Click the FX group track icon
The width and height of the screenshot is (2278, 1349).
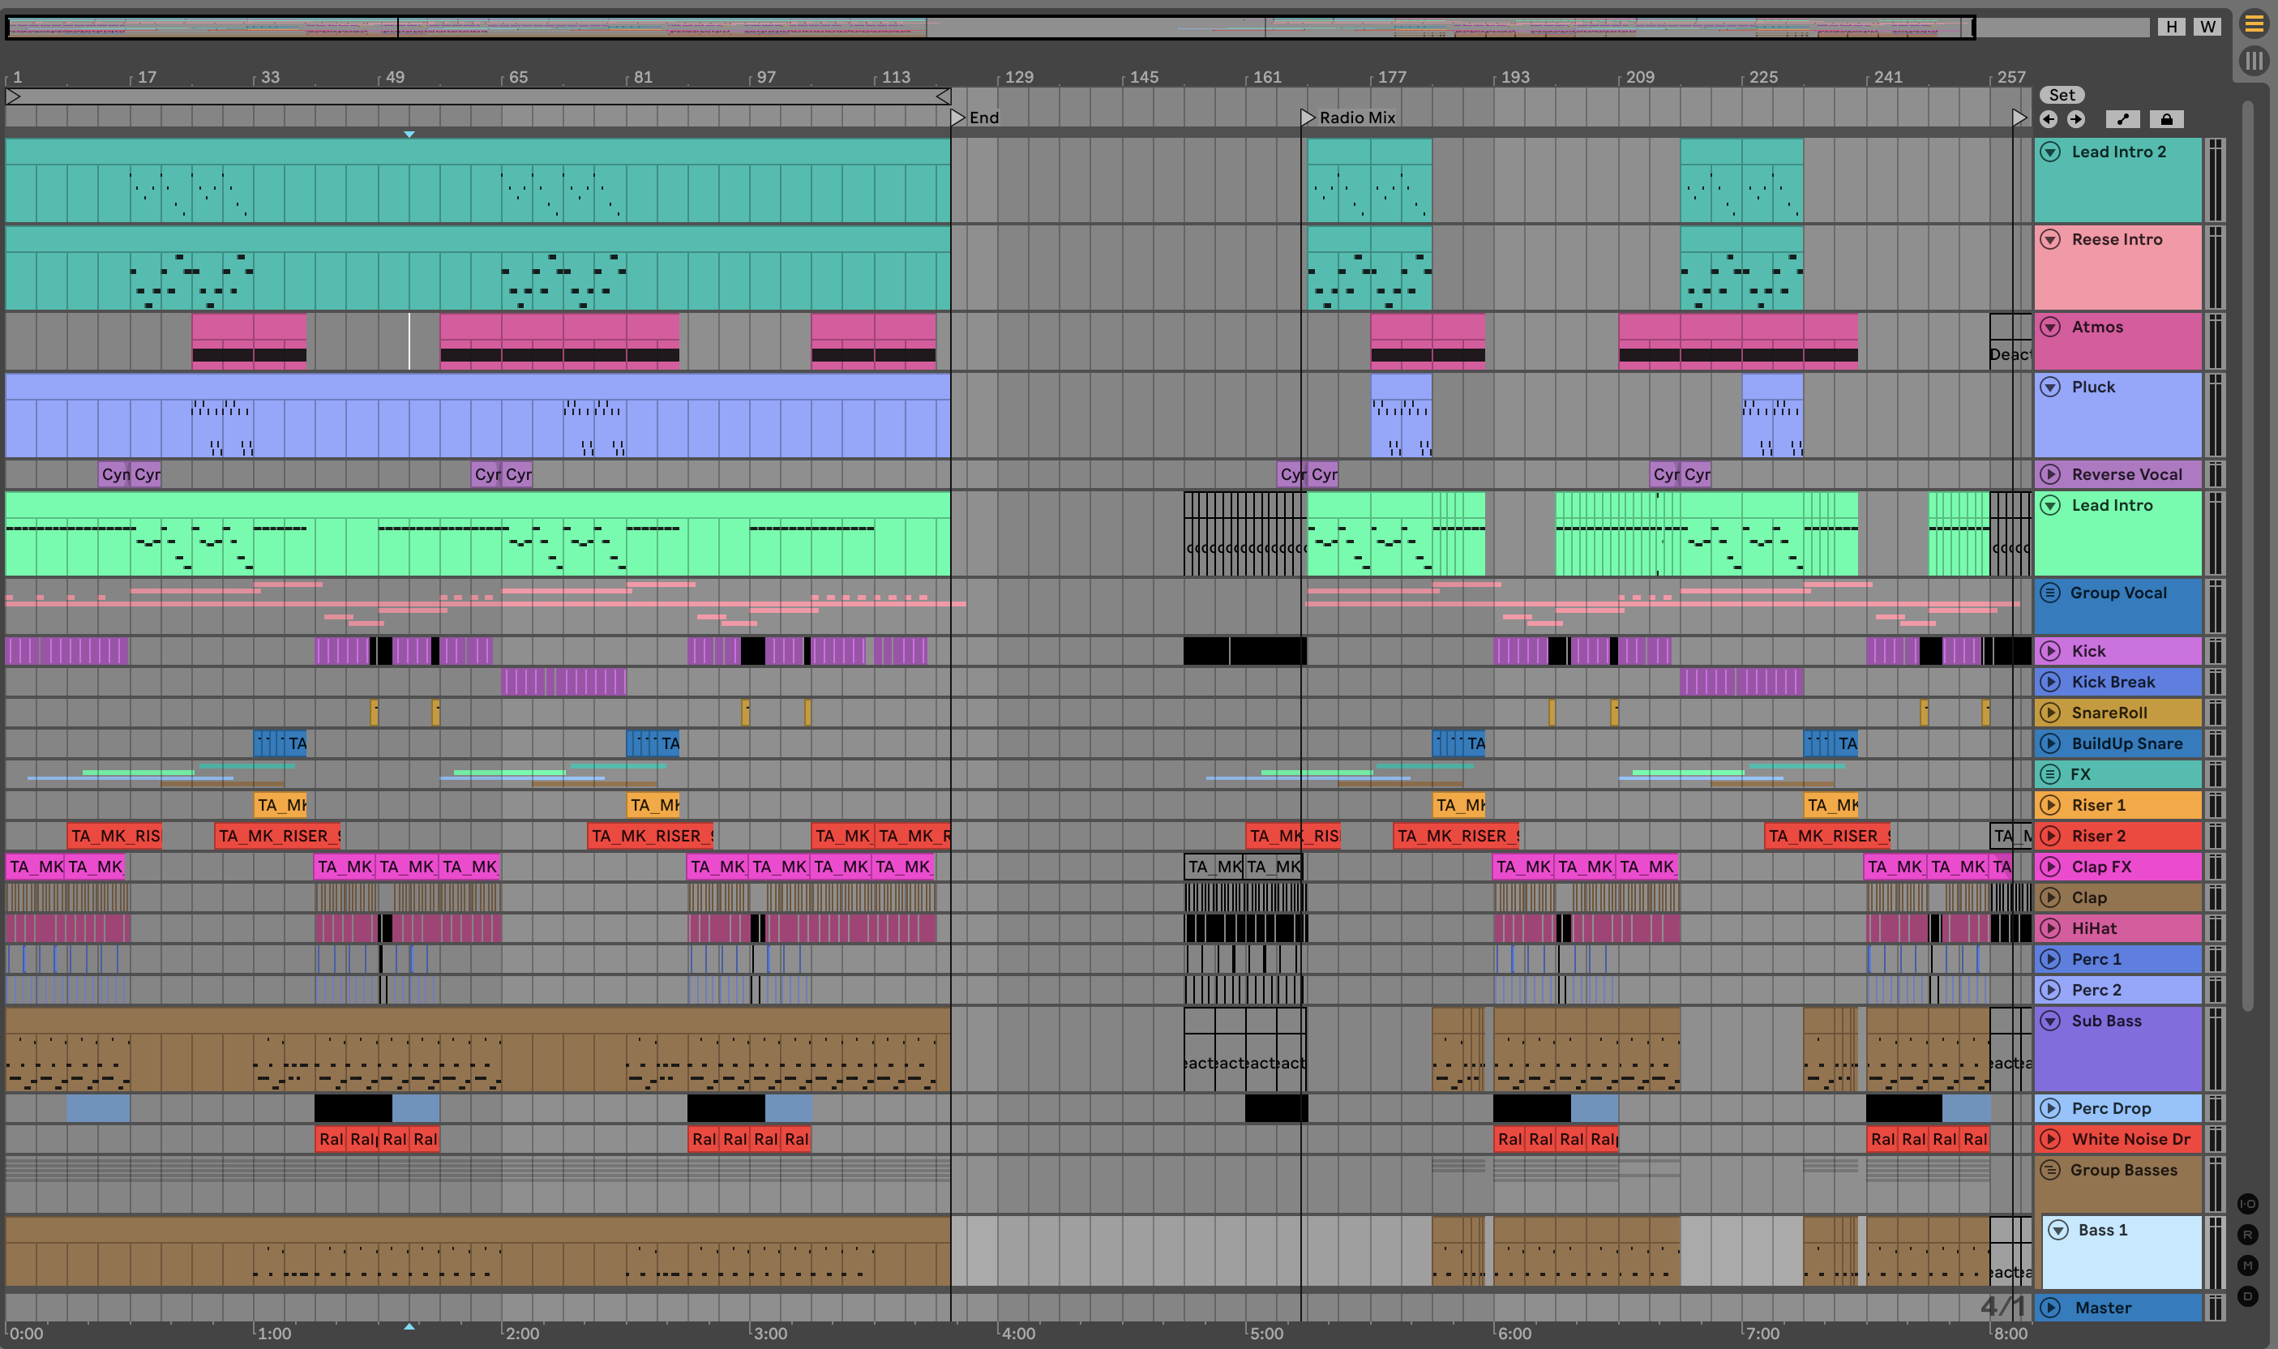point(2050,774)
